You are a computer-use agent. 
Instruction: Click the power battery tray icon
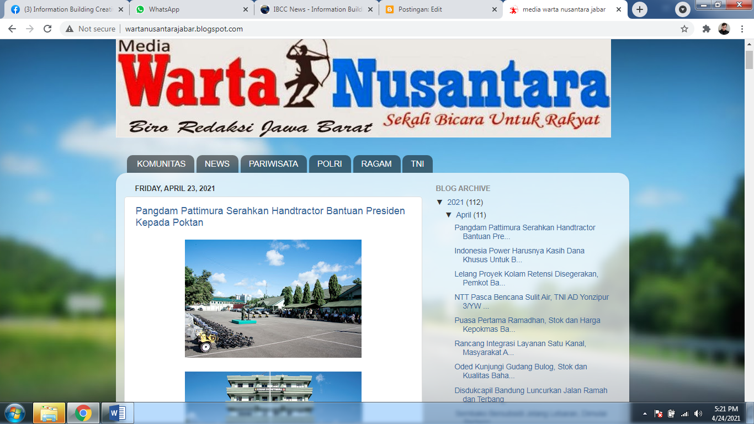point(672,414)
